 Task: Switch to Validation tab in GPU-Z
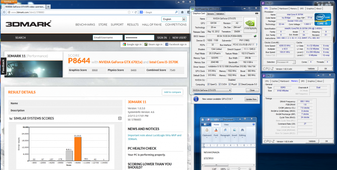point(220,14)
